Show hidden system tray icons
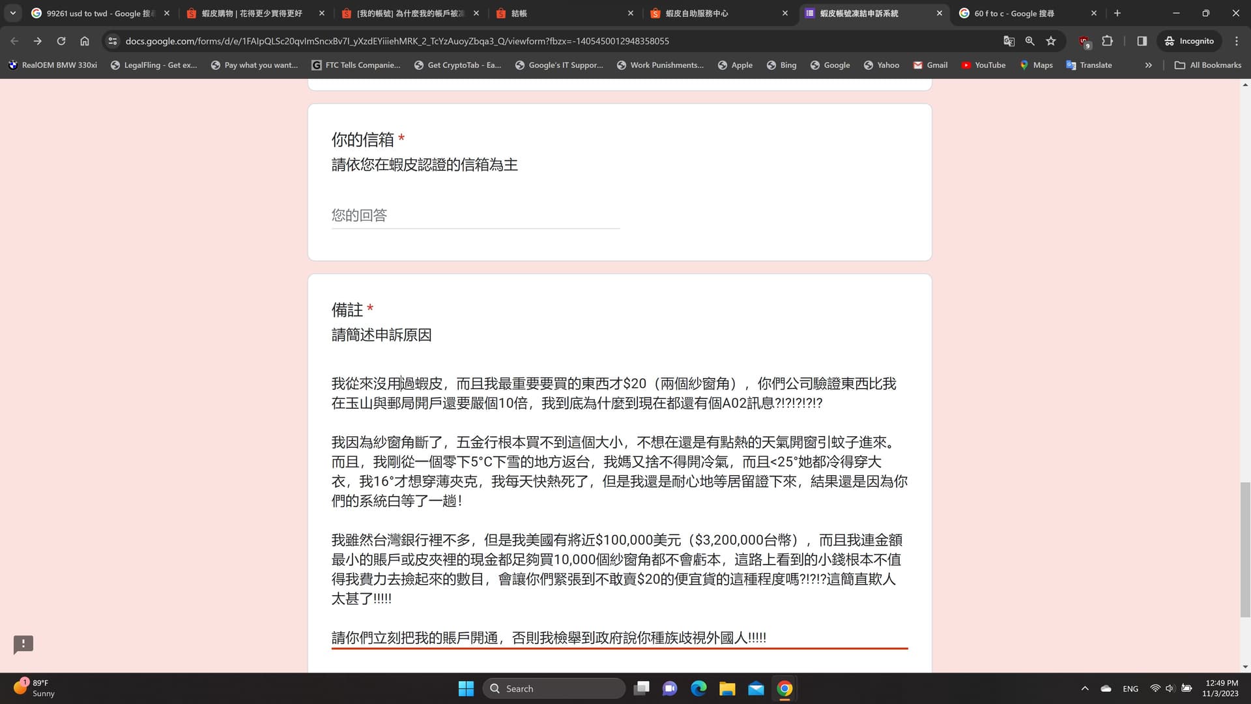Image resolution: width=1251 pixels, height=704 pixels. pyautogui.click(x=1085, y=688)
